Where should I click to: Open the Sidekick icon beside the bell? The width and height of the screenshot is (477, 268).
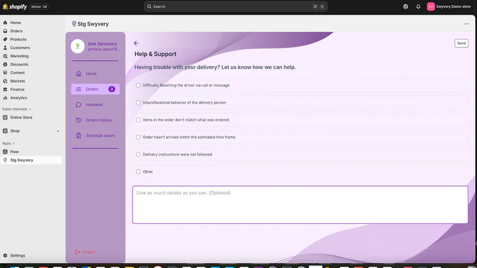pyautogui.click(x=405, y=7)
